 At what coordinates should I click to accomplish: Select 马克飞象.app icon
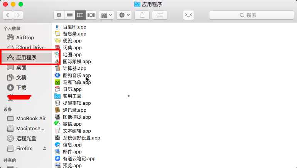57,82
